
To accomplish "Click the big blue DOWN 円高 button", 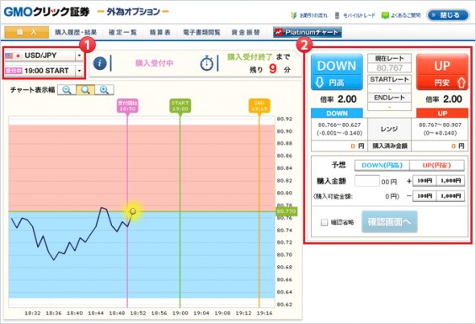I will pyautogui.click(x=337, y=72).
